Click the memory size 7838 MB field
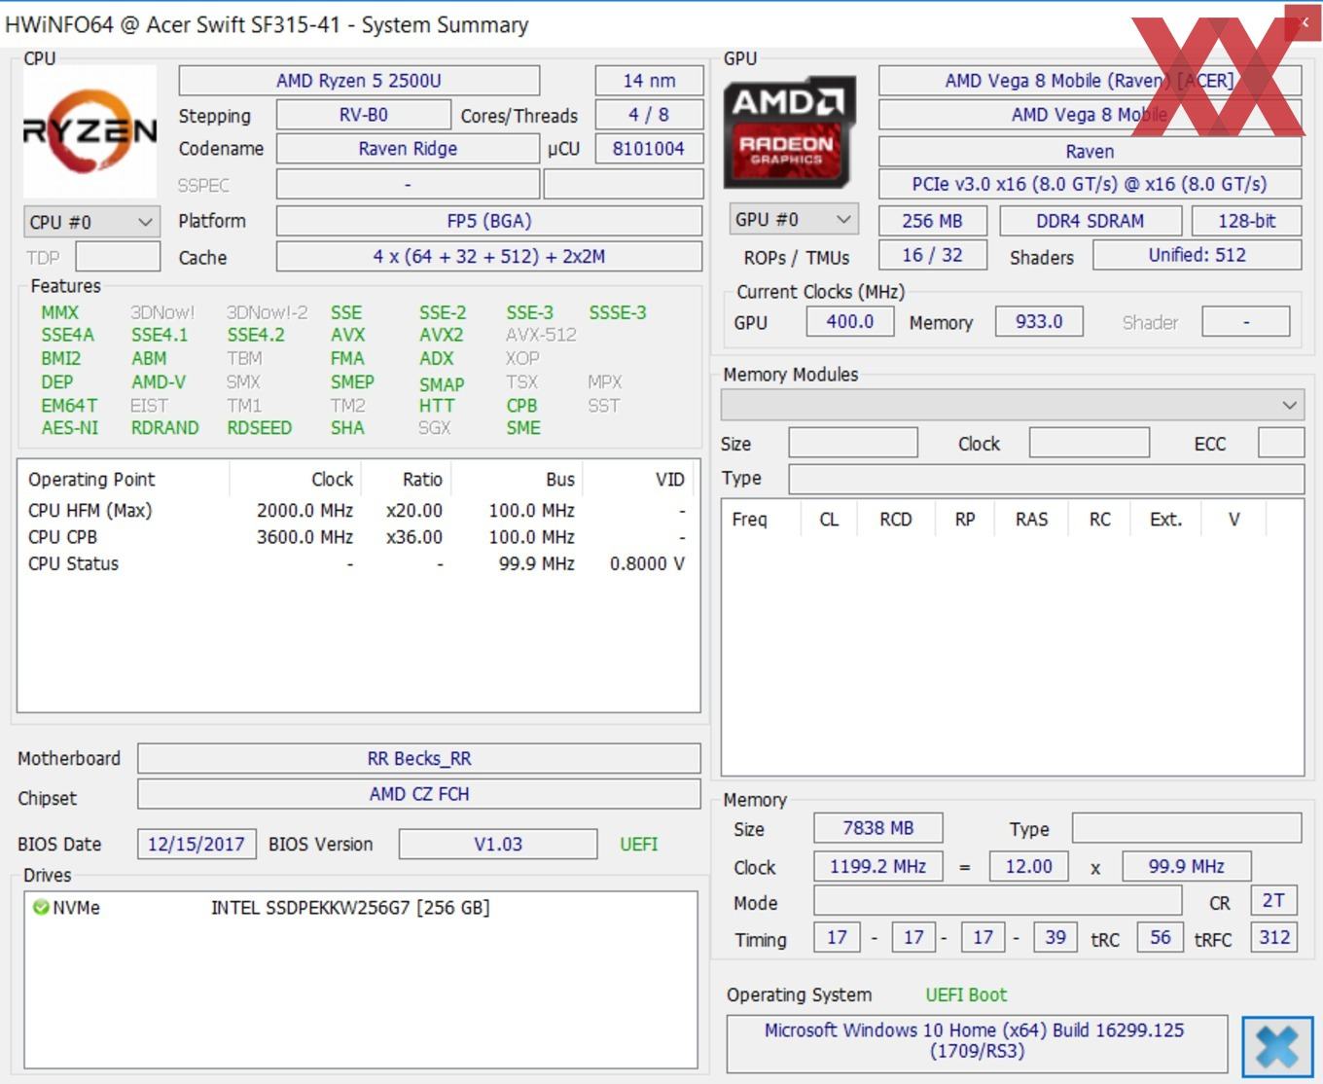 coord(878,828)
